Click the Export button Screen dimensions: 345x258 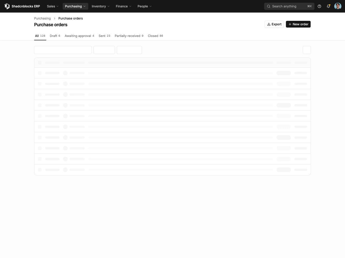274,24
